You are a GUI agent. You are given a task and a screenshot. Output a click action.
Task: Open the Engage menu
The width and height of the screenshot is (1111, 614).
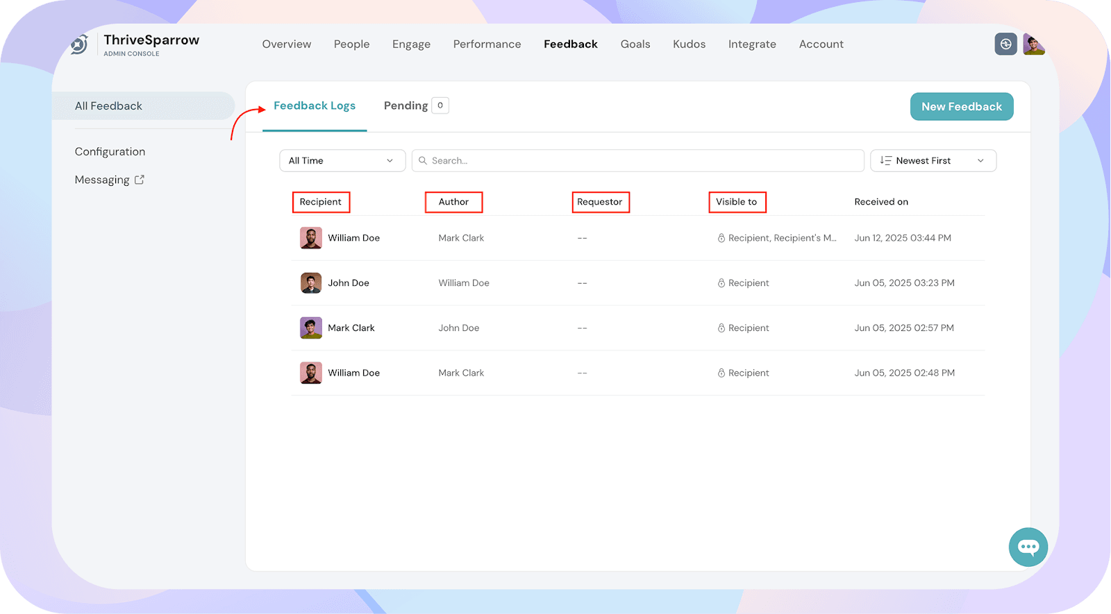411,44
